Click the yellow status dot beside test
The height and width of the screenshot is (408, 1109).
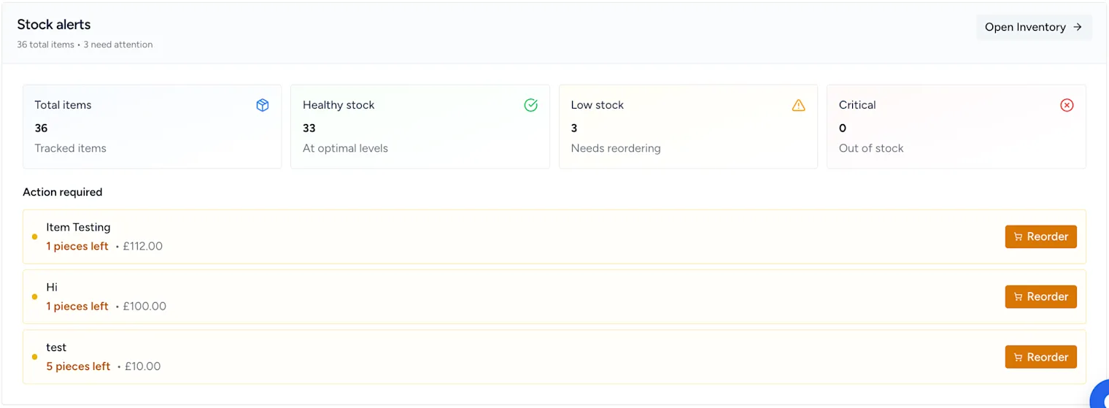point(34,357)
